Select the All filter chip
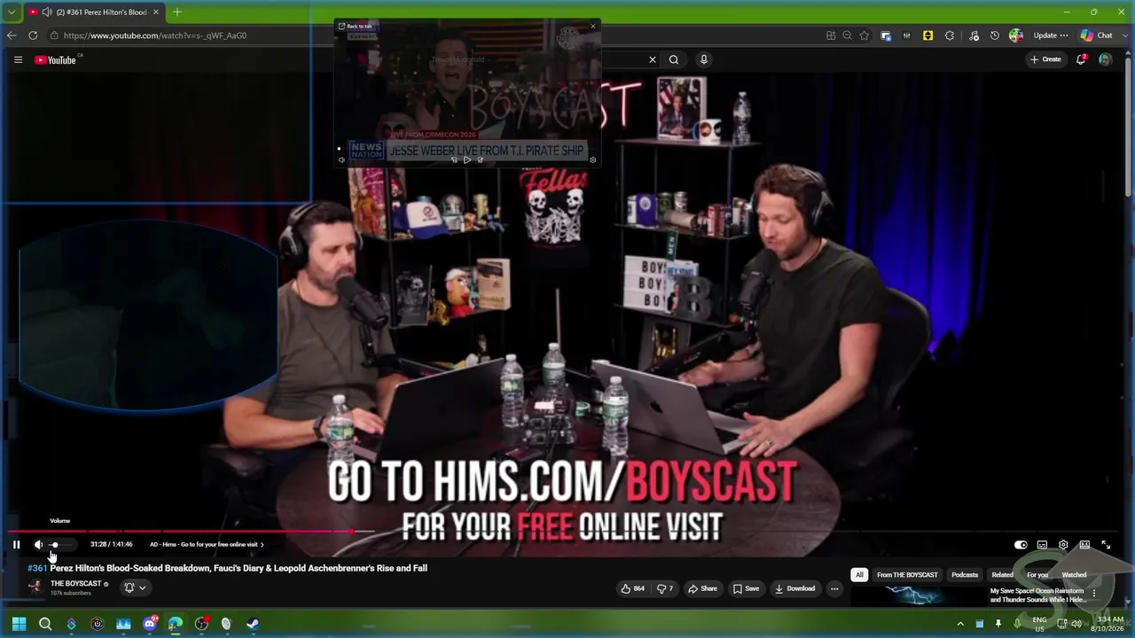This screenshot has width=1135, height=638. [x=858, y=575]
